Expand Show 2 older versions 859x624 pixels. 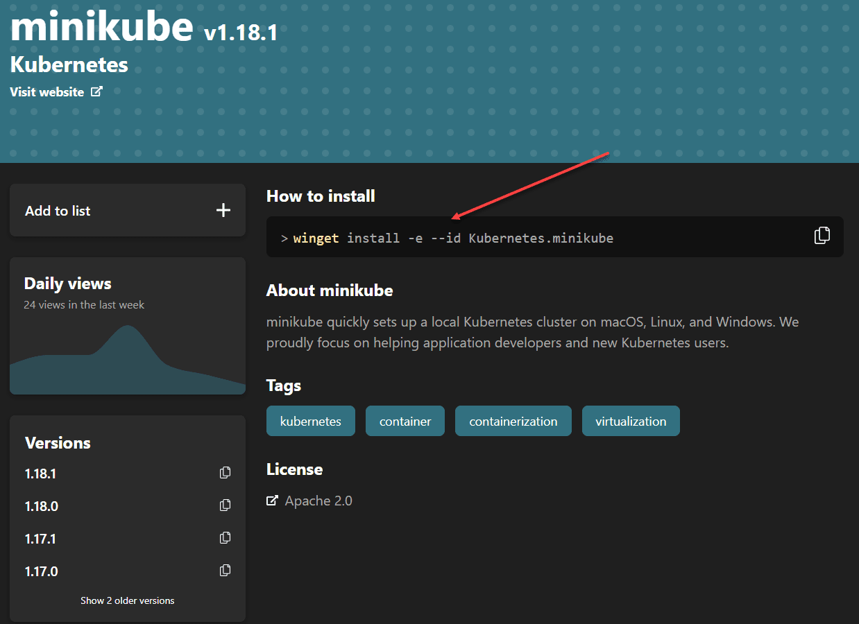click(128, 600)
